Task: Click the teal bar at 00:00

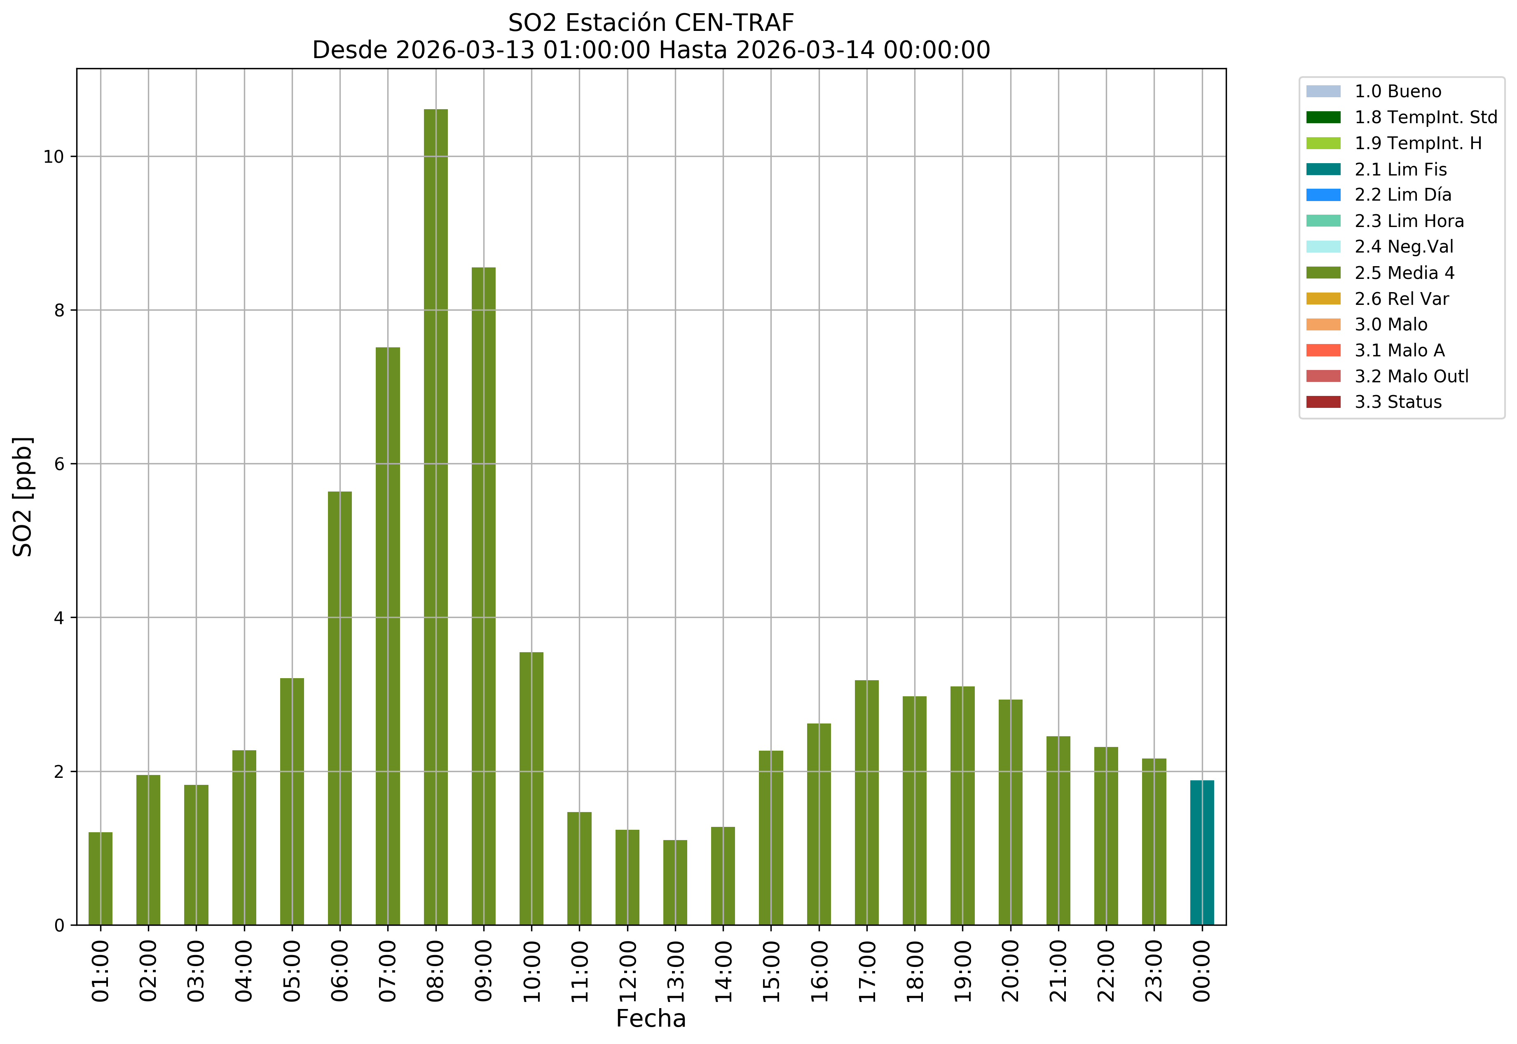Action: click(x=1202, y=852)
